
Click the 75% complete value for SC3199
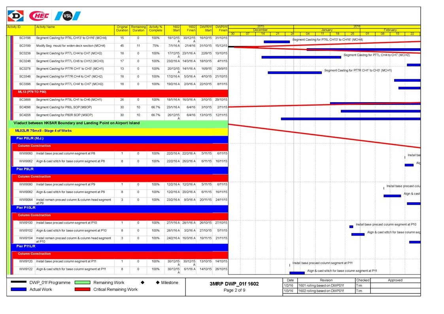pos(155,46)
